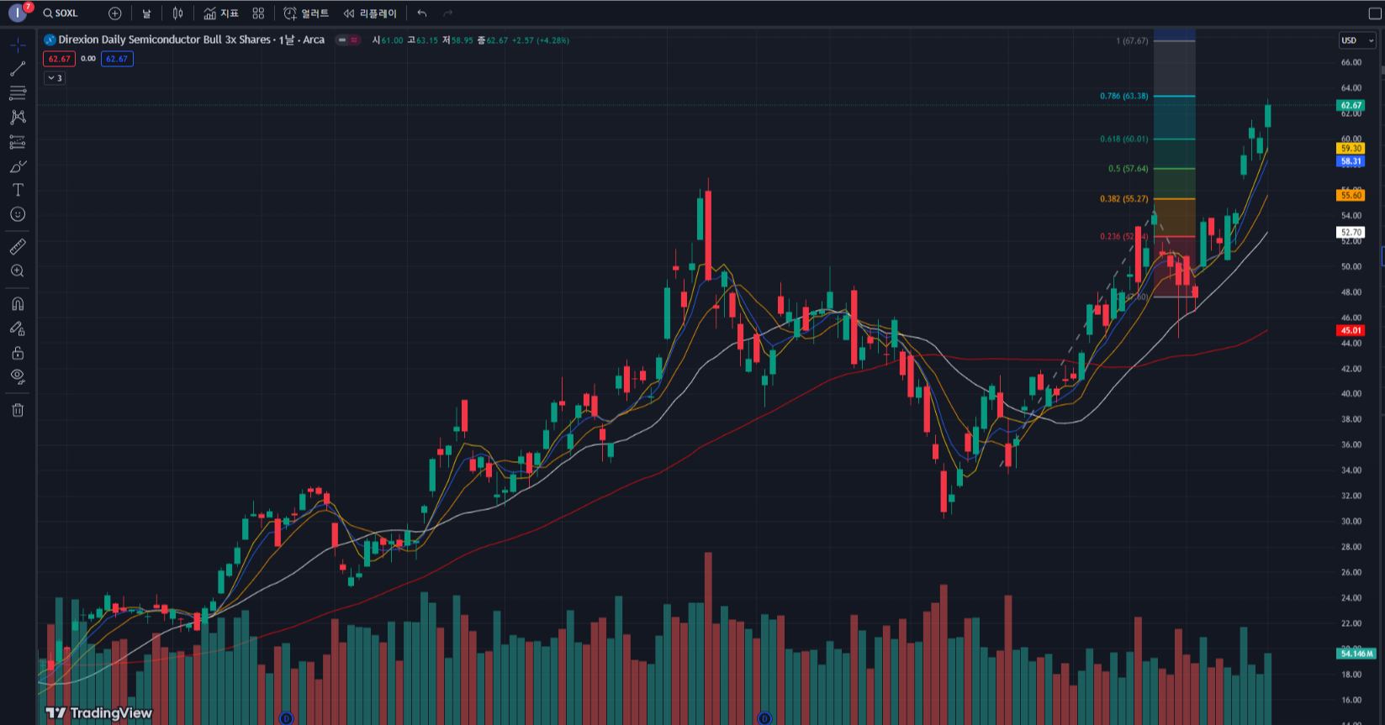Select the ruler measure tool
The height and width of the screenshot is (725, 1385).
pyautogui.click(x=18, y=247)
